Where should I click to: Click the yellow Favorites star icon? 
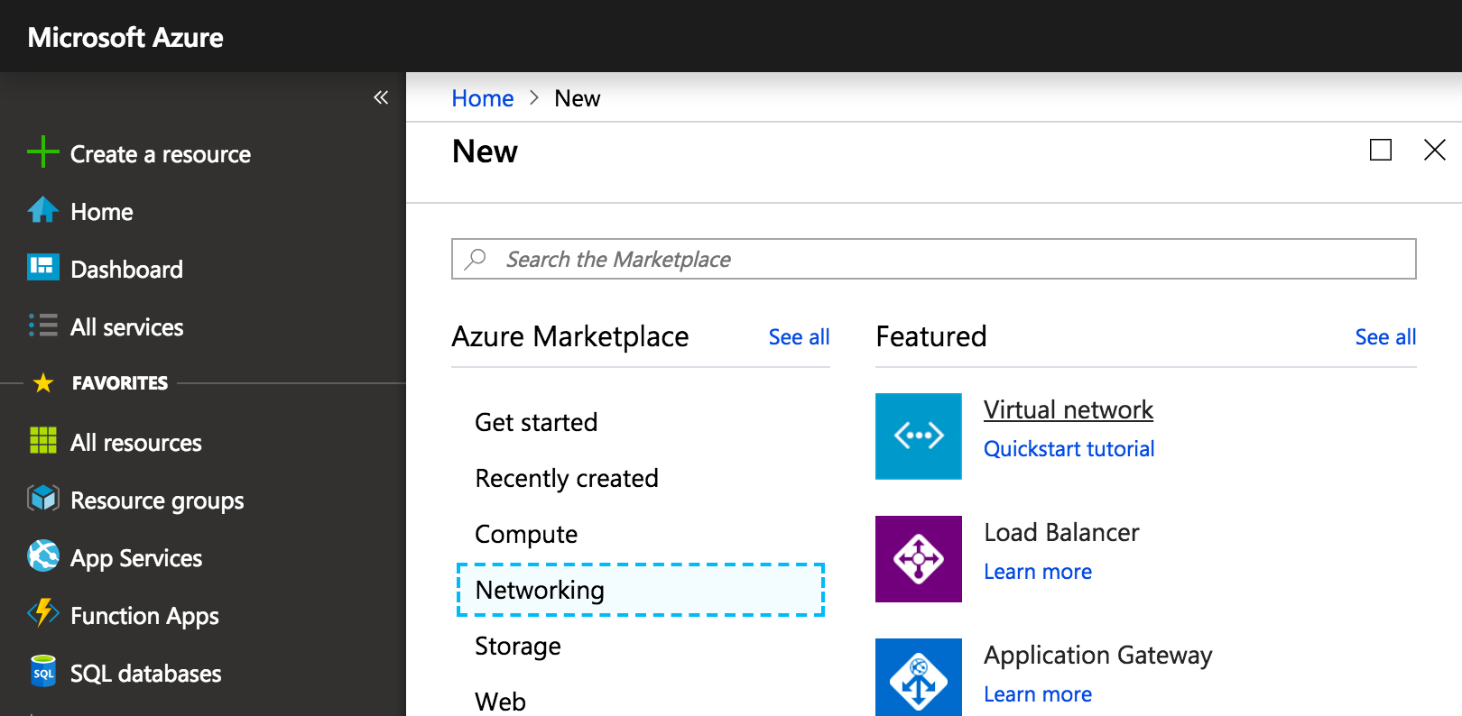tap(43, 383)
